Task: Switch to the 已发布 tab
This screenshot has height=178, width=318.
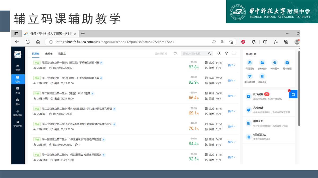Action: coord(36,54)
